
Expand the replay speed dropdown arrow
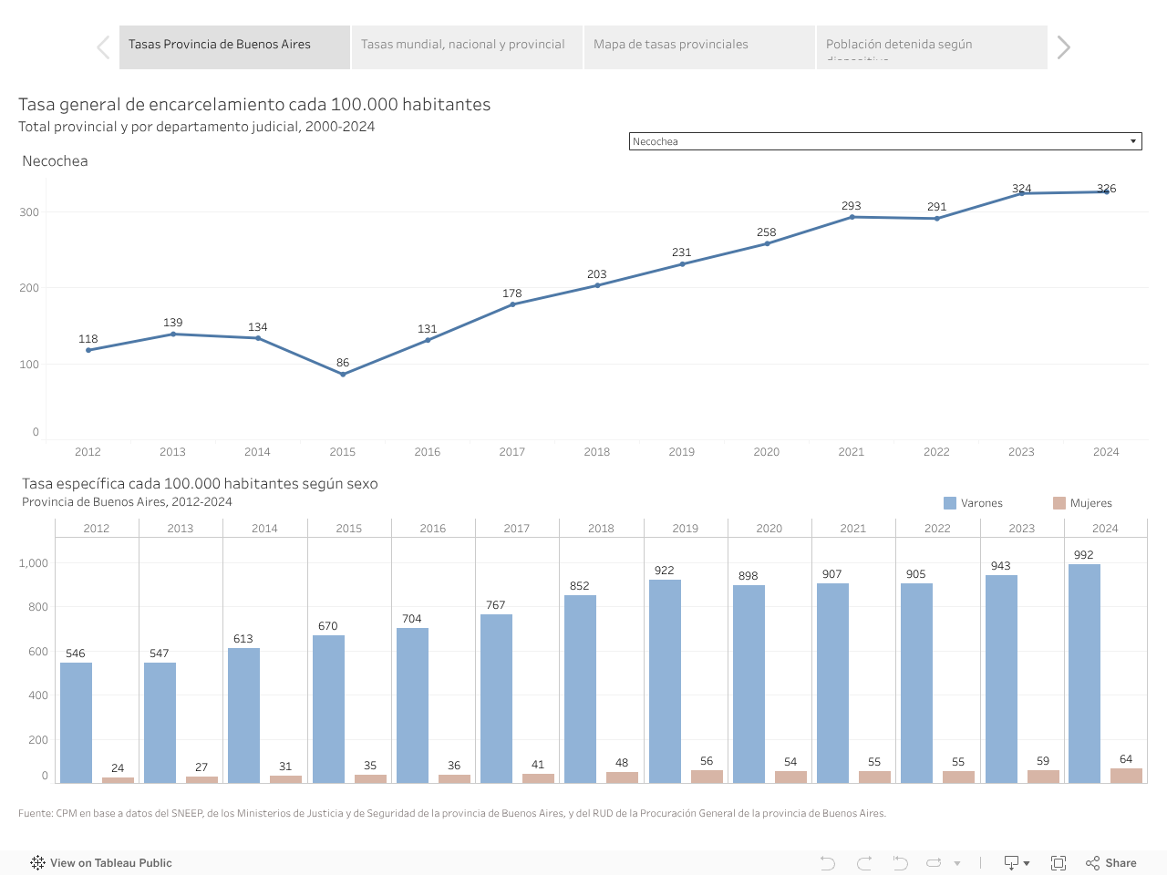(x=957, y=863)
